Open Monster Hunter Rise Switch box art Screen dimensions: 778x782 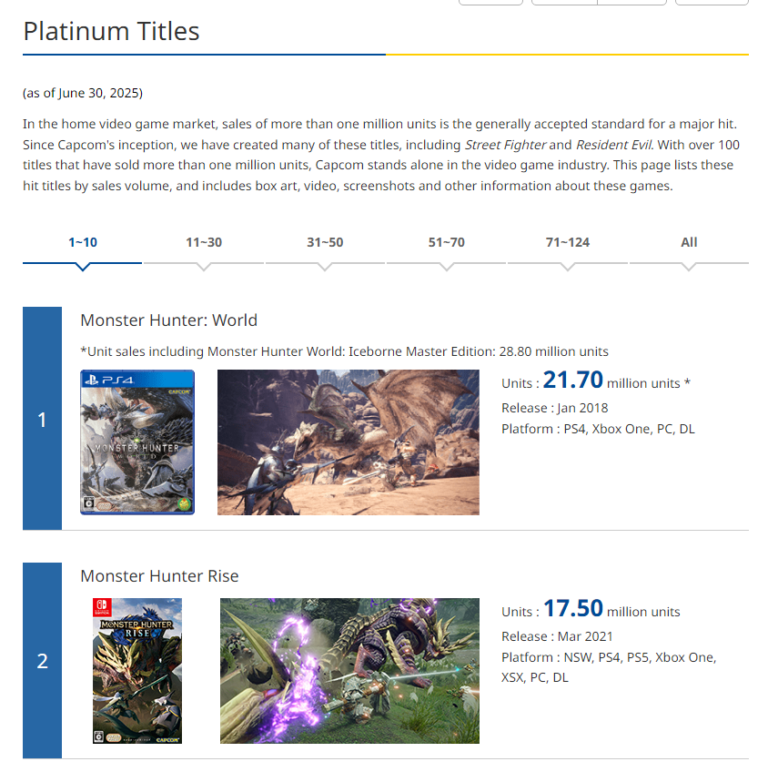137,671
